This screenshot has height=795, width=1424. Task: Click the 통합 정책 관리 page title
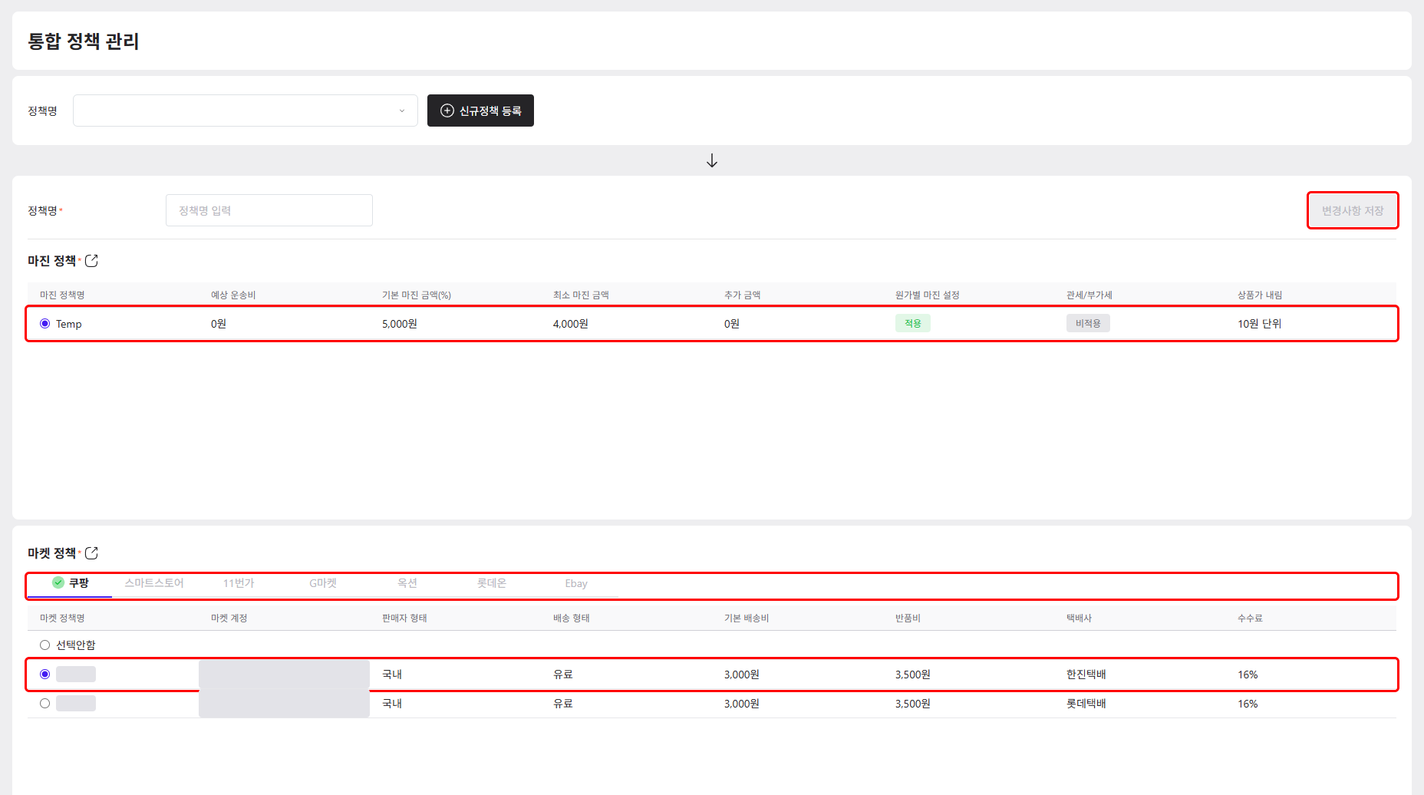point(84,41)
